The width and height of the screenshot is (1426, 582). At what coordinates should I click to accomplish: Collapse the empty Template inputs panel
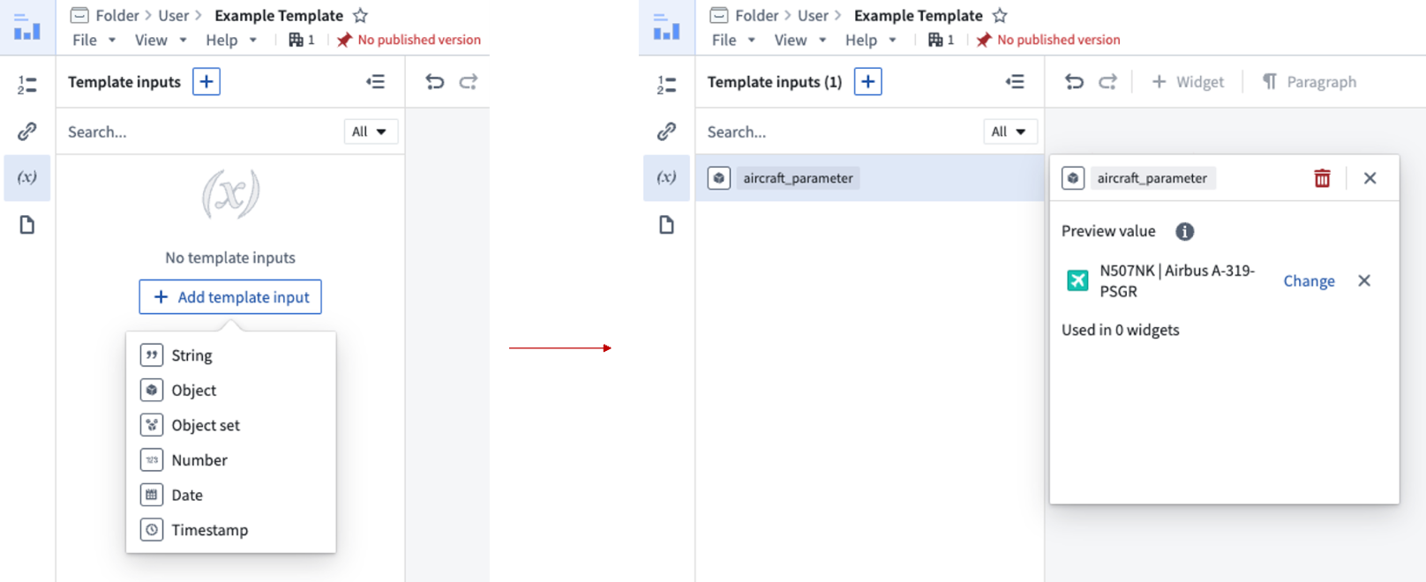[376, 82]
